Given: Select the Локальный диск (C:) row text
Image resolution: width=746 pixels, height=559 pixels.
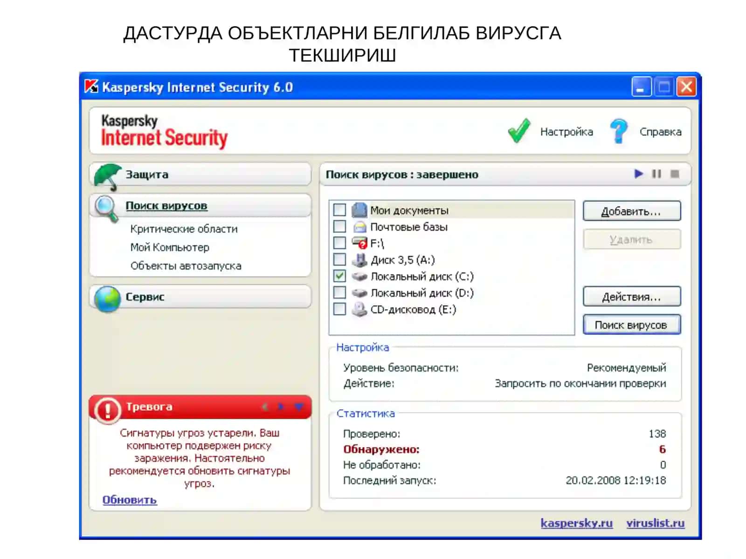Looking at the screenshot, I should coord(422,276).
